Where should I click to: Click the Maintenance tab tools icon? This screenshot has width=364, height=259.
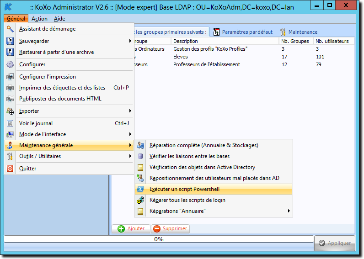(283, 32)
